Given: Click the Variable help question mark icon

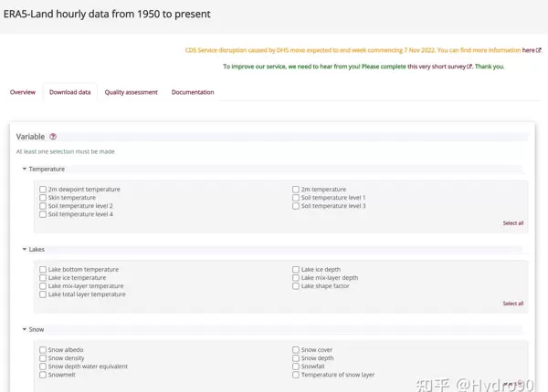Looking at the screenshot, I should click(53, 137).
